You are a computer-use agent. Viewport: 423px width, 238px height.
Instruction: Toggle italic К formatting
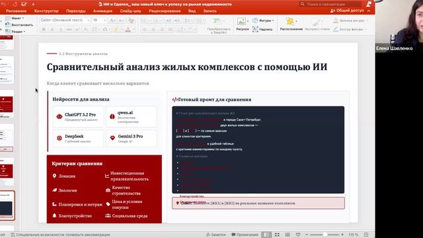[52, 29]
